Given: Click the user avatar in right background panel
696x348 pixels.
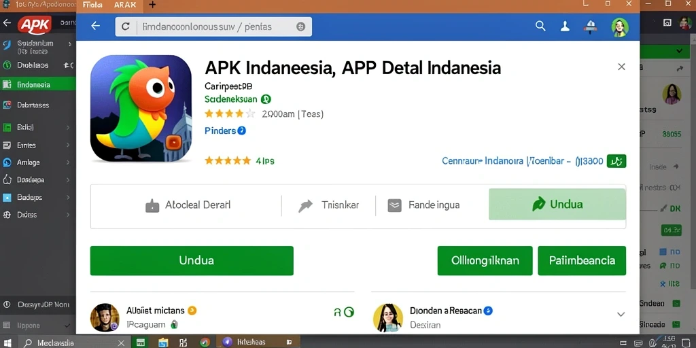Looking at the screenshot, I should click(672, 94).
